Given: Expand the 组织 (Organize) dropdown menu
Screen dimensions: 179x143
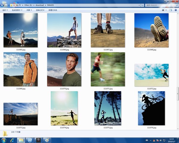Looking at the screenshot, I should pyautogui.click(x=5, y=10).
